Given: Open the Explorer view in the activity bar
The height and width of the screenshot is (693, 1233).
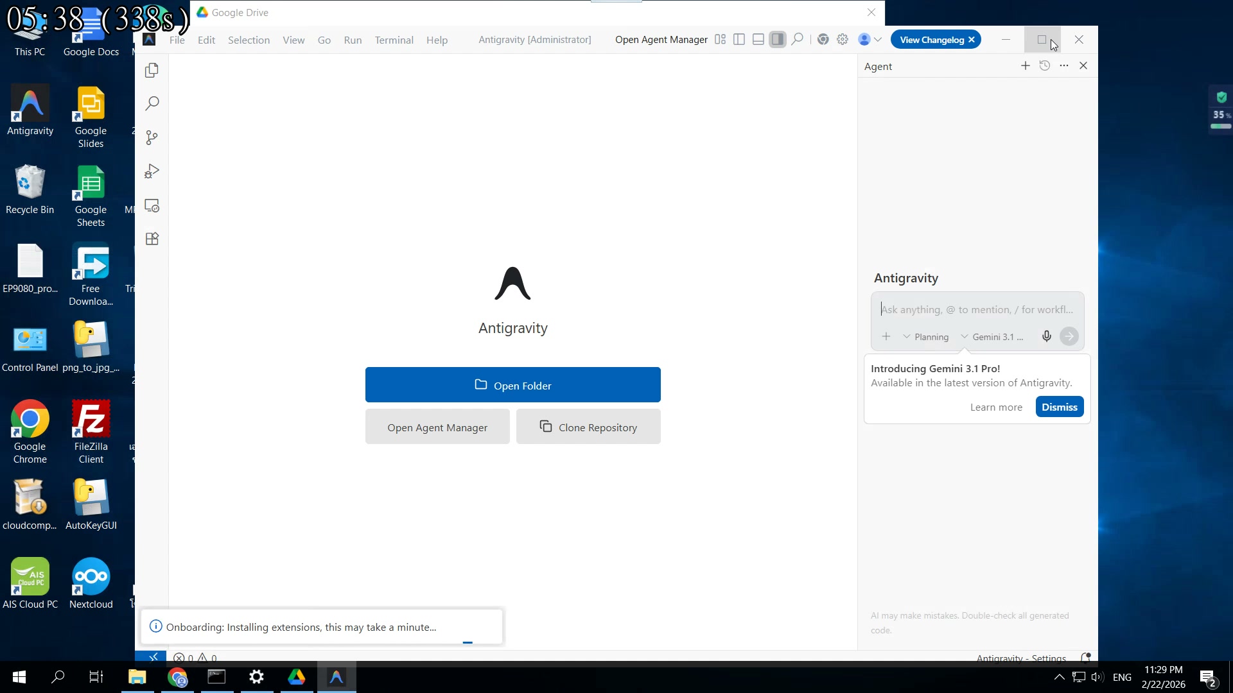Looking at the screenshot, I should (x=152, y=71).
